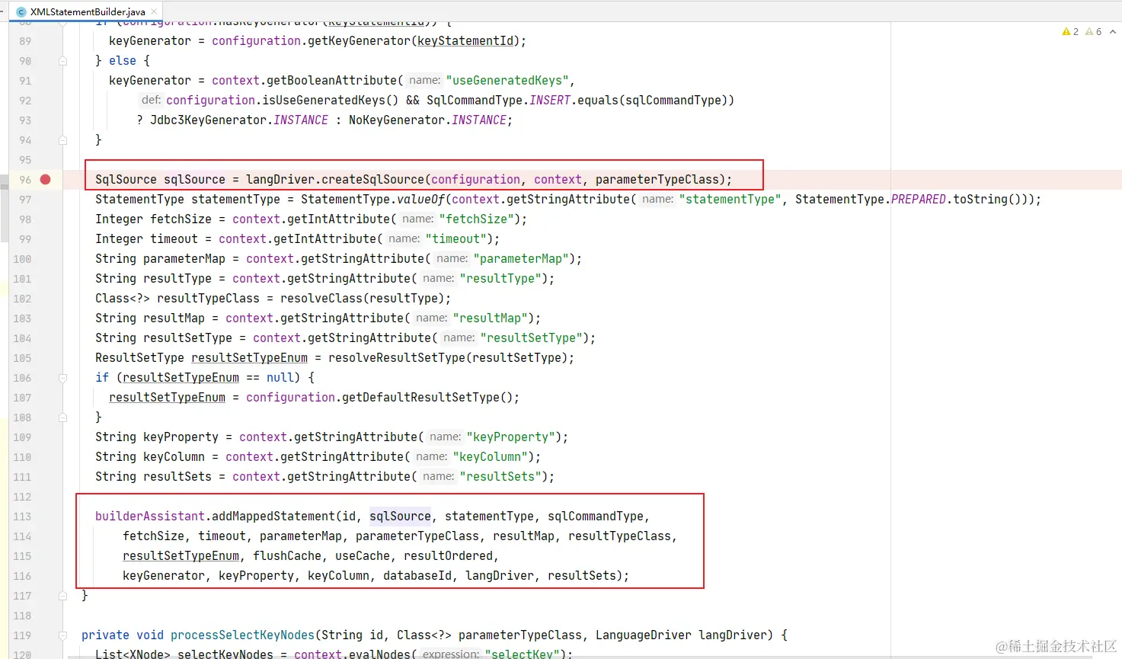Click the resultTypeClass argument on line 114
This screenshot has height=659, width=1122.
(x=619, y=536)
